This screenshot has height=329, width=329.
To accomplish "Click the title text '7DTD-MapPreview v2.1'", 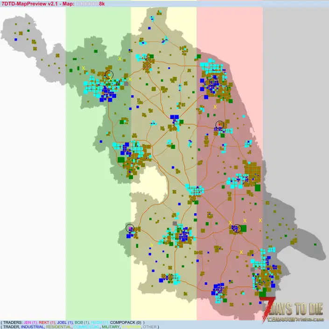I will (29, 4).
